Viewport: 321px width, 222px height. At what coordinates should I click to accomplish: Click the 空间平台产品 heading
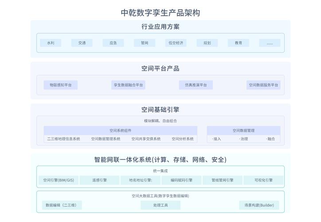pyautogui.click(x=160, y=68)
